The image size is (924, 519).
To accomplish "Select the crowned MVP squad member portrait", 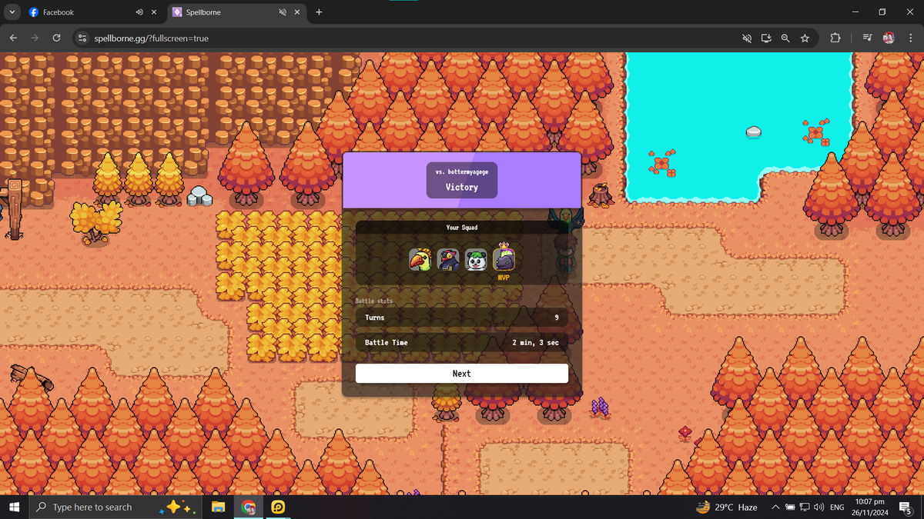I will coord(504,260).
